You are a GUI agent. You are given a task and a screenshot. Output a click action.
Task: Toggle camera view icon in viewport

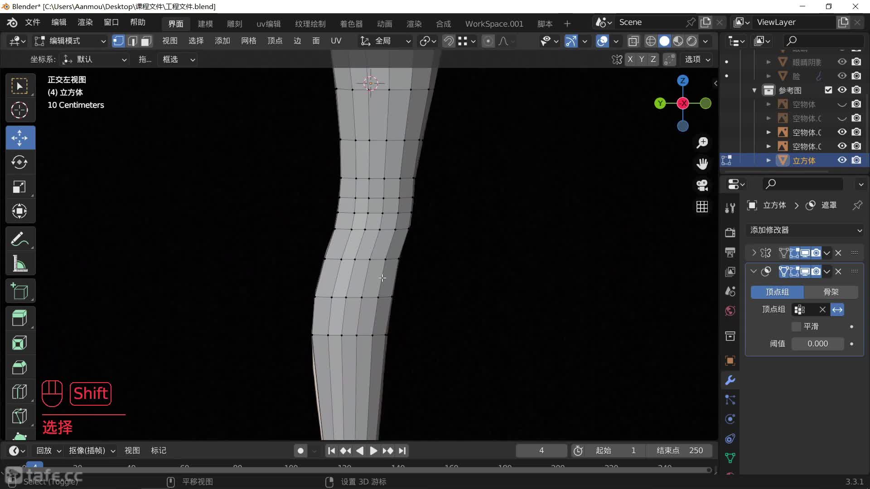point(702,185)
